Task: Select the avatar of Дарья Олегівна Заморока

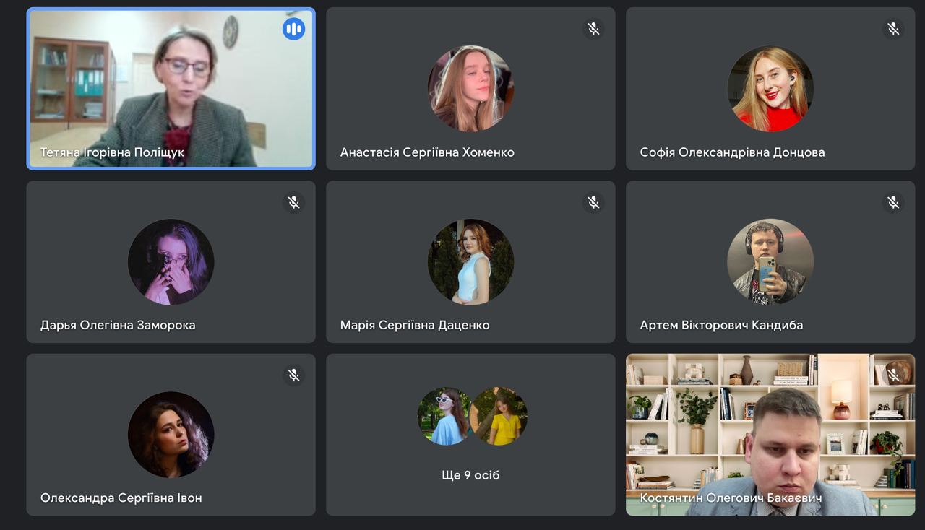Action: click(171, 262)
